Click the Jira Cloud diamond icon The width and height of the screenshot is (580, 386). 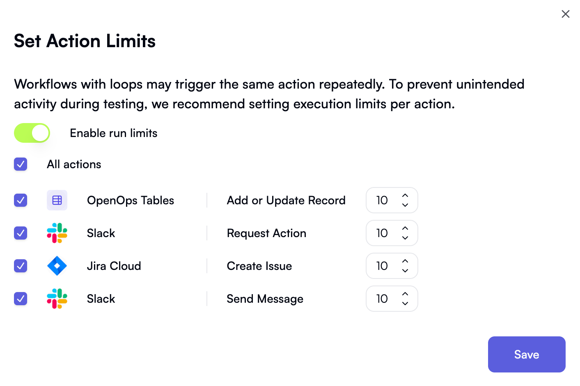pos(57,266)
